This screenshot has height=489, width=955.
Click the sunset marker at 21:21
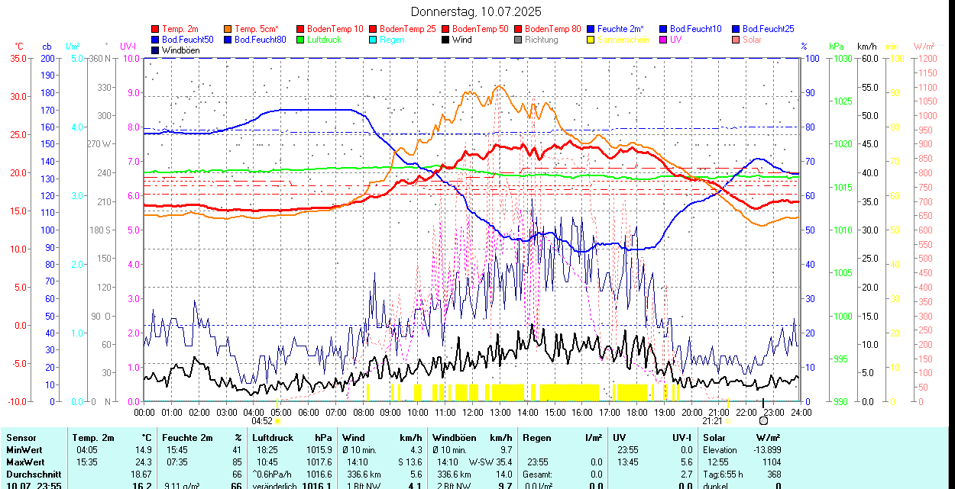click(x=727, y=420)
